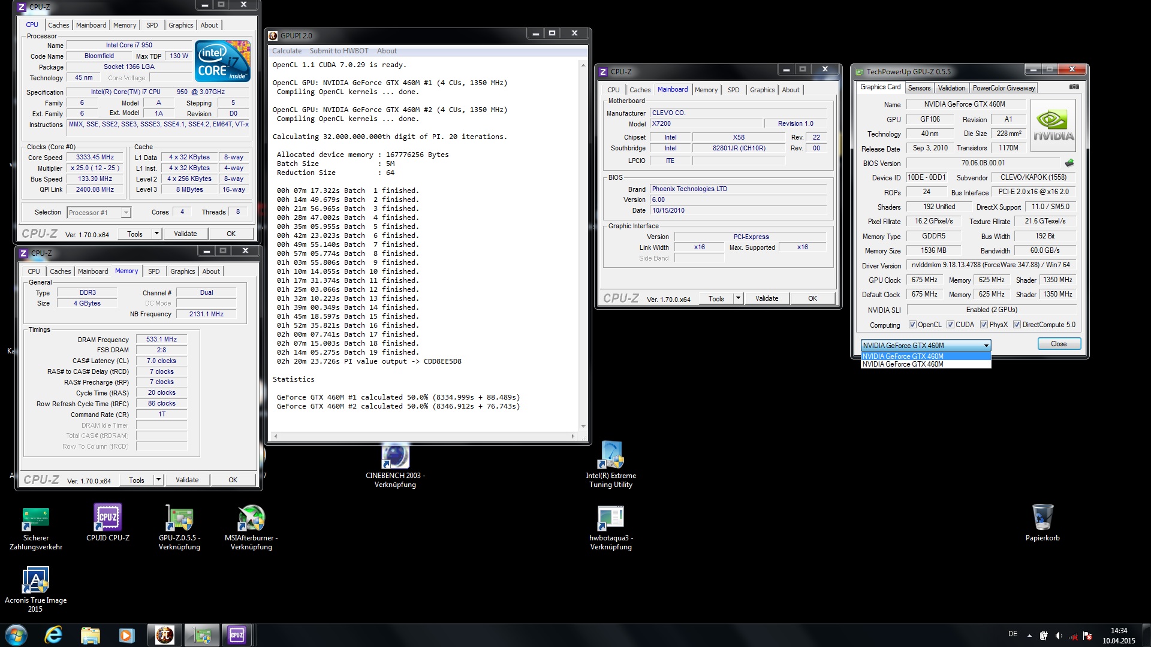This screenshot has height=647, width=1151.
Task: Click the NVIDIA logo in GPU-Z
Action: 1053,126
